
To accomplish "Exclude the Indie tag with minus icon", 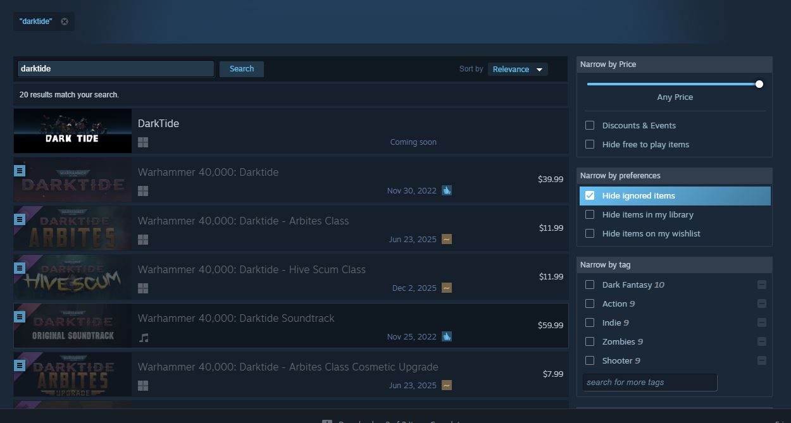I will tap(762, 322).
